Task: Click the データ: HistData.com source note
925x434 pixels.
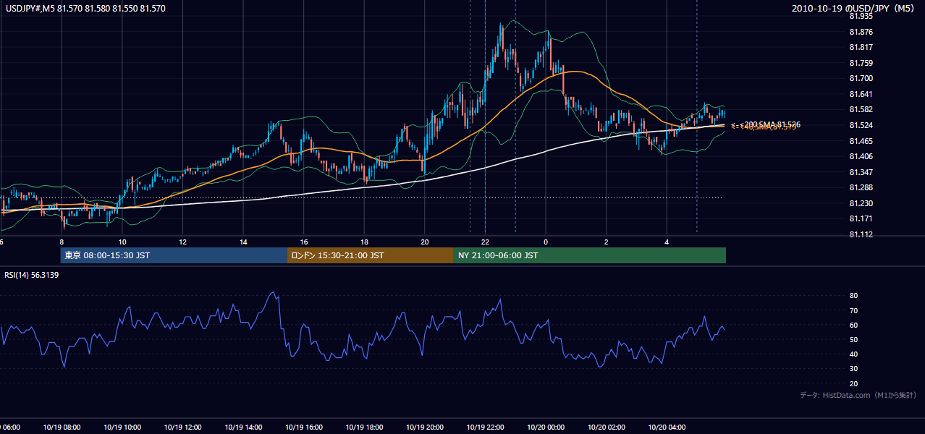Action: pyautogui.click(x=858, y=395)
